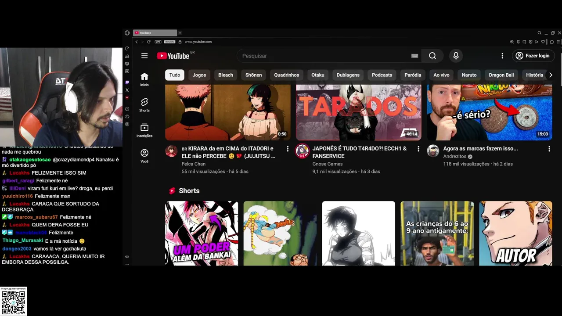This screenshot has width=562, height=316.
Task: Open options for Agora as marcas video
Action: coord(549,149)
